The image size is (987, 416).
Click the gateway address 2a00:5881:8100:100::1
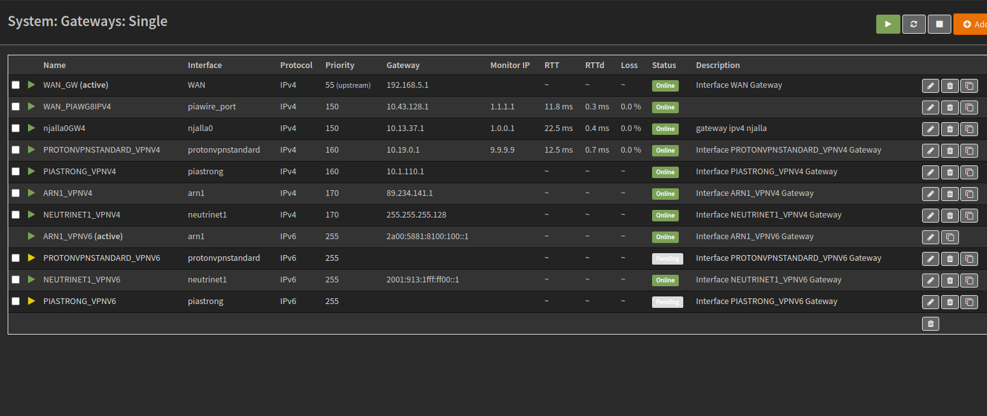(427, 236)
